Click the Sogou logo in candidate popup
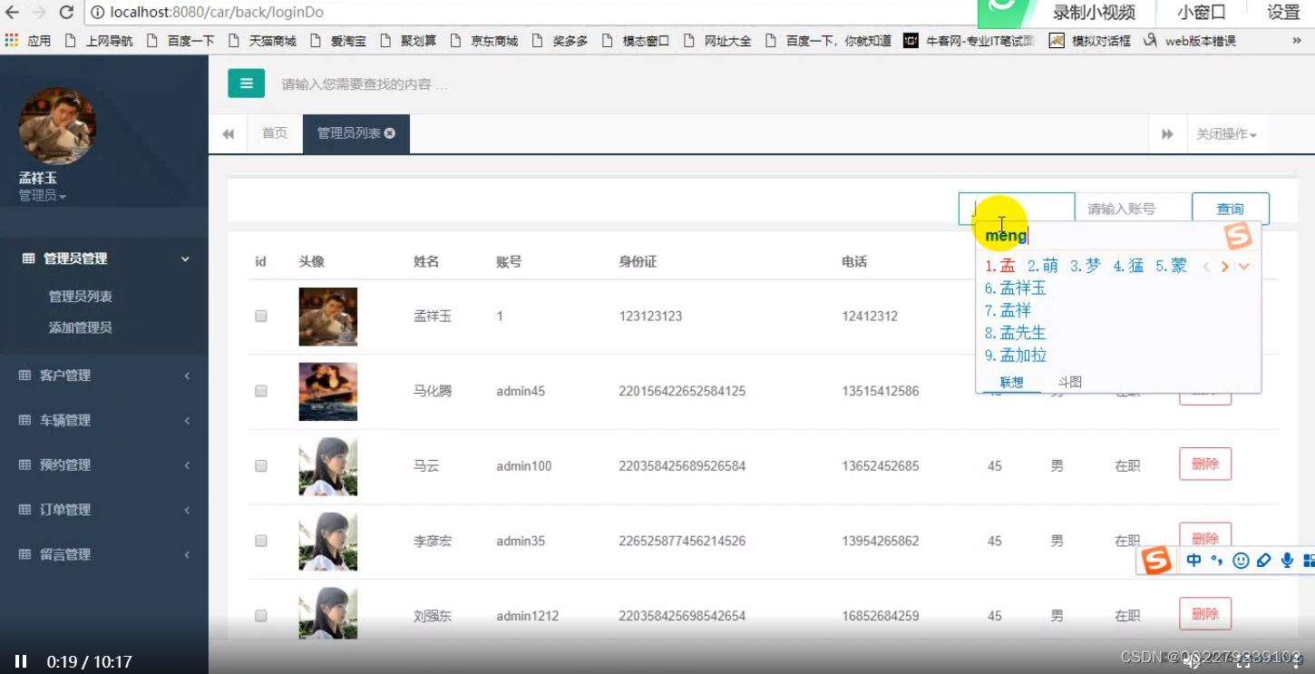 click(1240, 235)
